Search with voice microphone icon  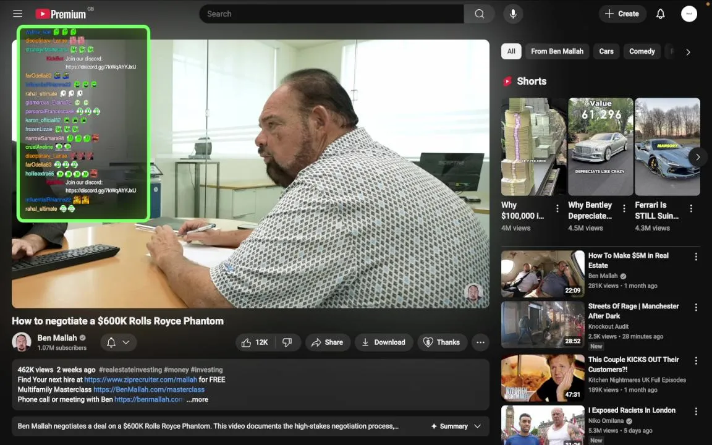click(x=513, y=14)
